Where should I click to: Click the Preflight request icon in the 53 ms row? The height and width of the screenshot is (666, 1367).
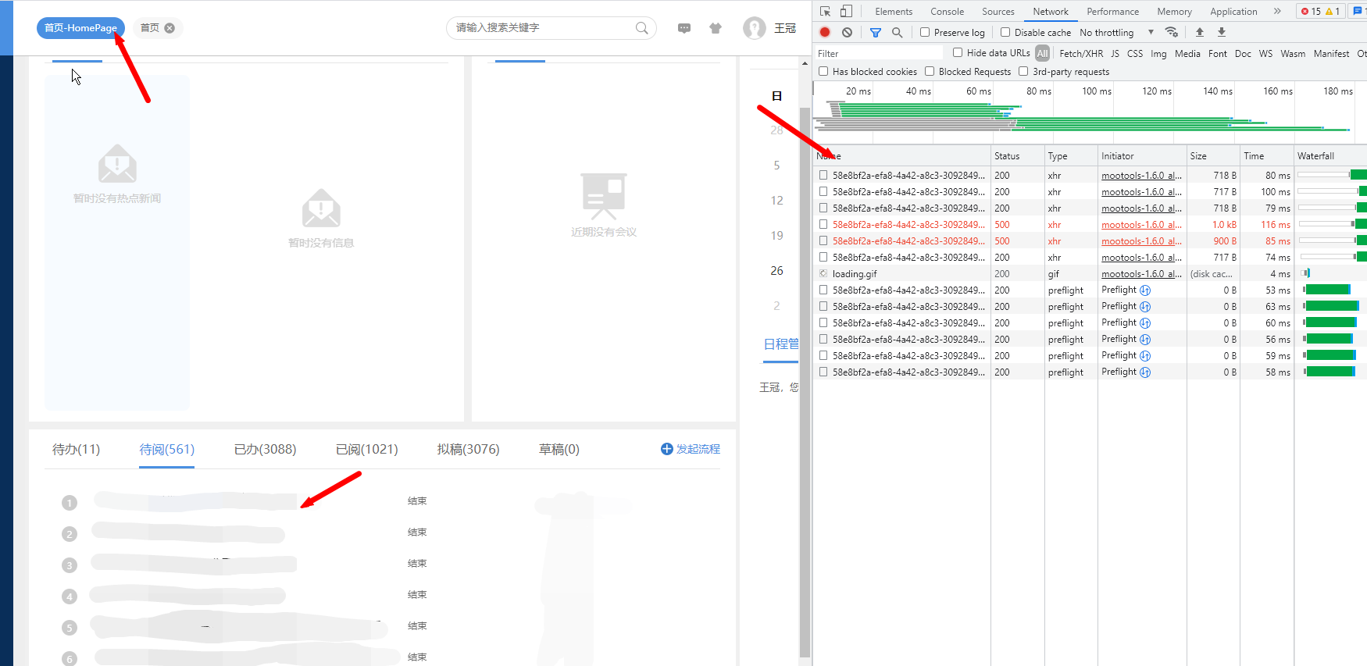tap(1145, 290)
